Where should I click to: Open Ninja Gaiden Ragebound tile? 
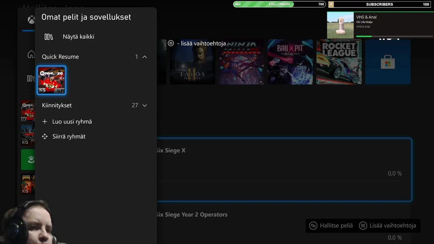[x=241, y=62]
